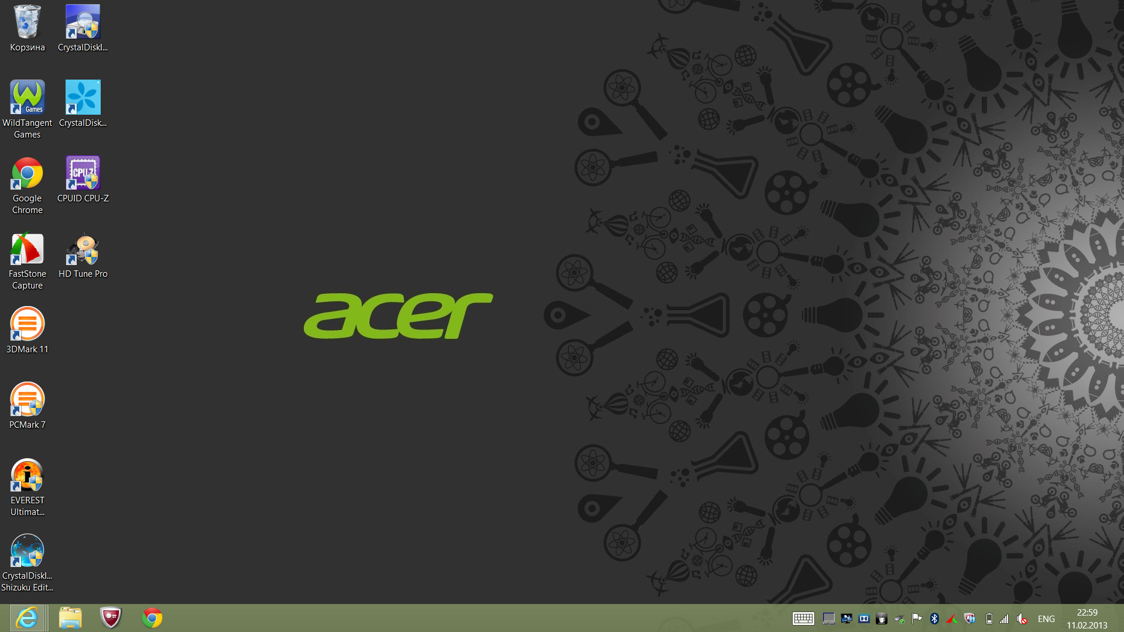This screenshot has width=1124, height=632.
Task: Open muted volume speaker icon
Action: click(x=1022, y=619)
